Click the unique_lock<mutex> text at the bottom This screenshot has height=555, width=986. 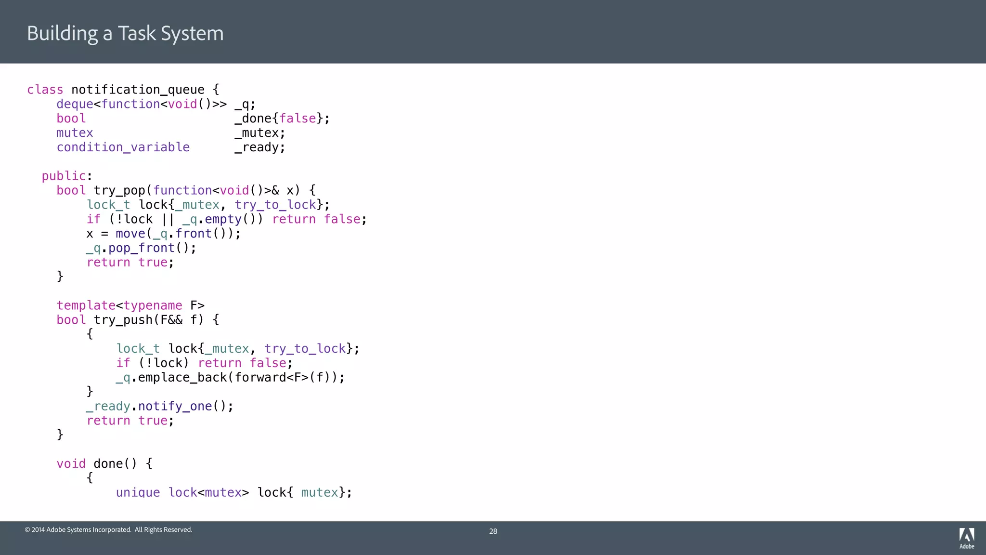(x=182, y=492)
